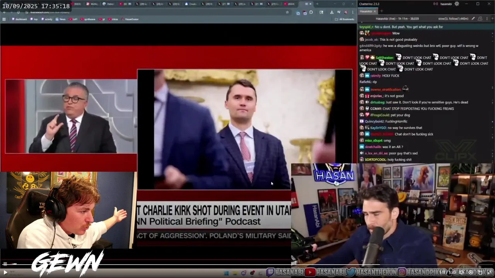This screenshot has width=495, height=278.
Task: Play the video with the play button
Action: pyautogui.click(x=5, y=273)
